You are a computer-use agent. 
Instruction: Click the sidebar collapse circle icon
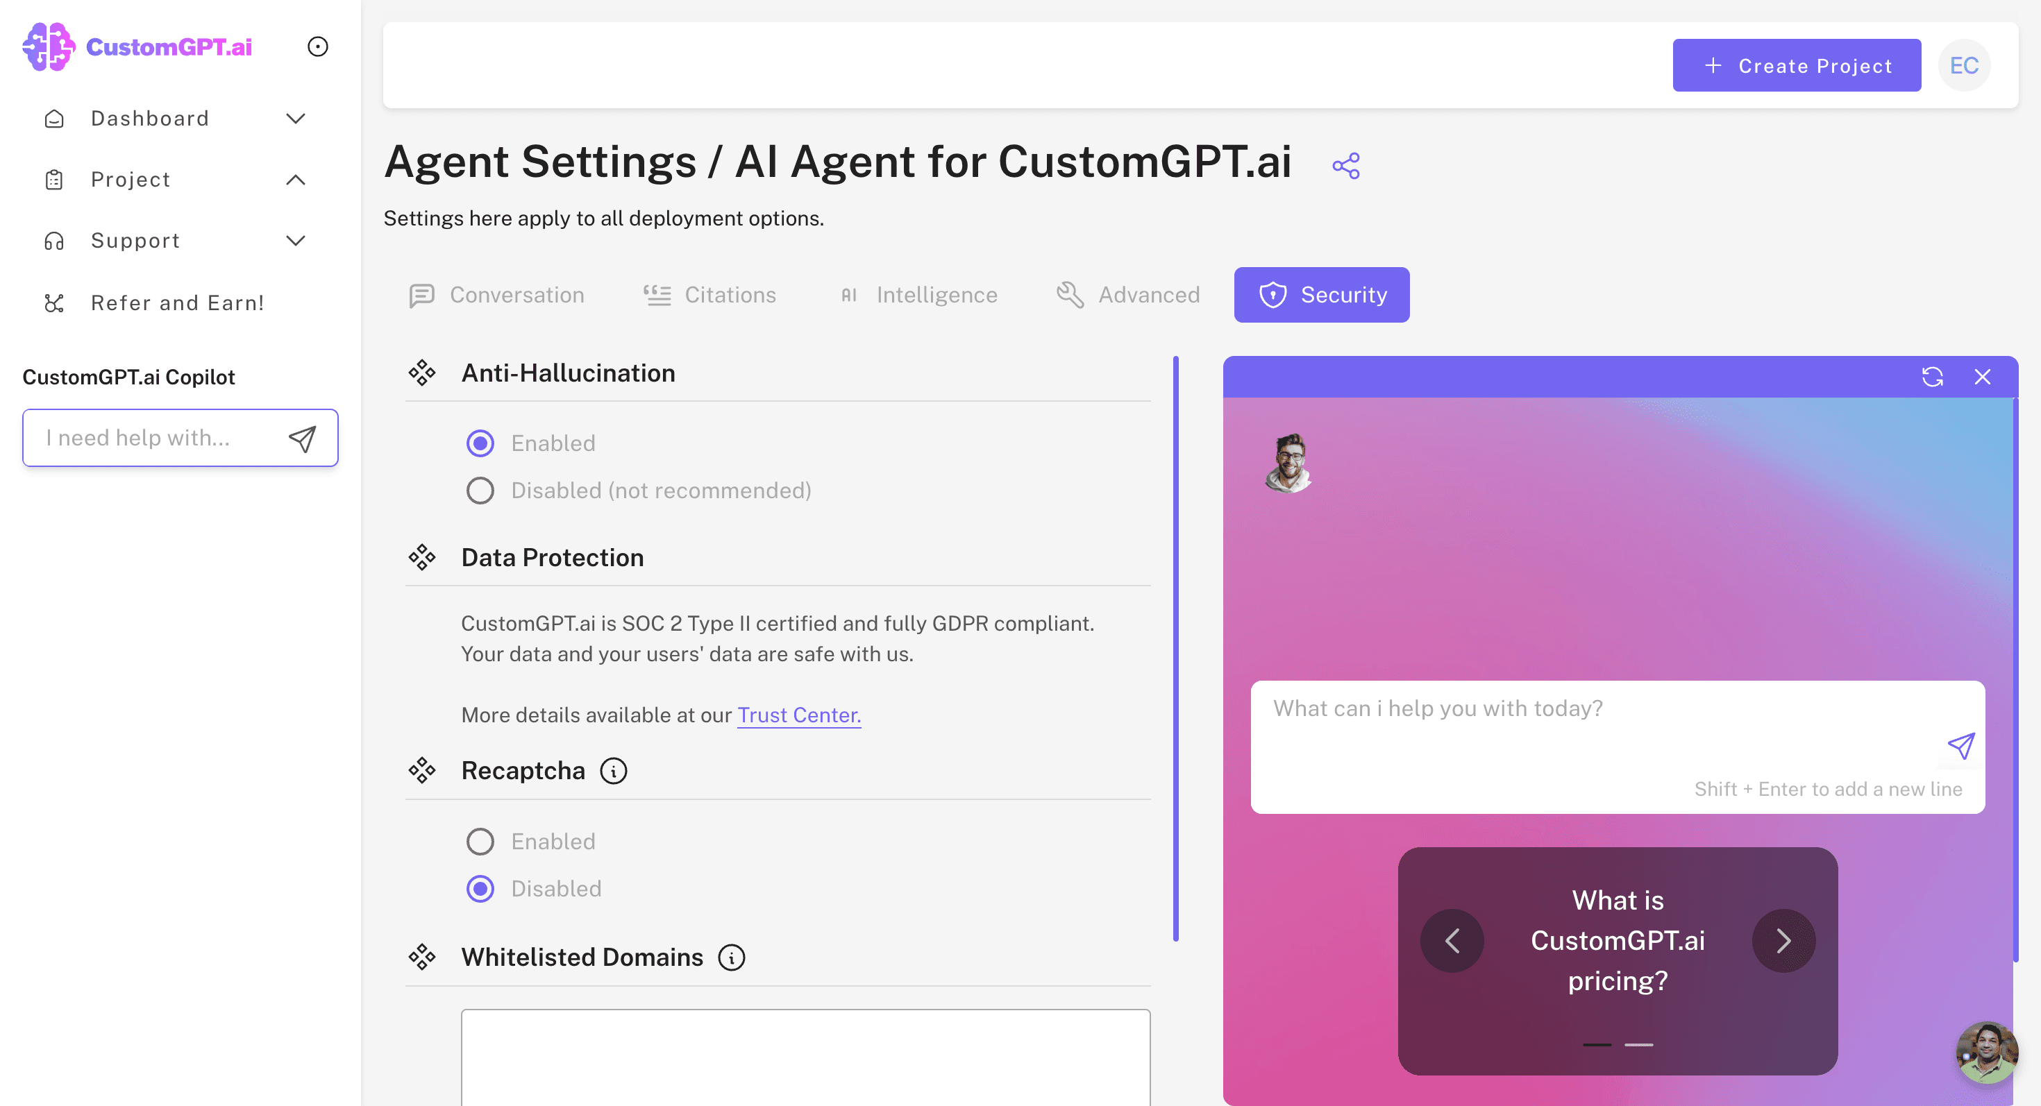coord(318,46)
